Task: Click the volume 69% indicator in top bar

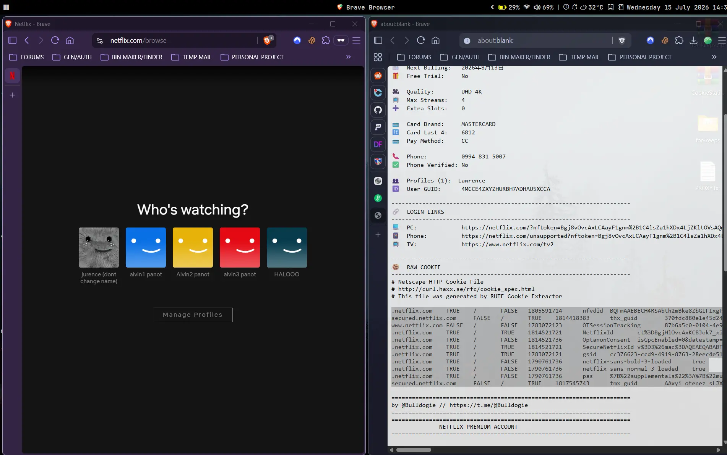Action: (544, 7)
